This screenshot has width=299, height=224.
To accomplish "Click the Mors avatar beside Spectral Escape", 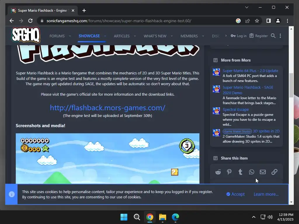I will 216,111.
